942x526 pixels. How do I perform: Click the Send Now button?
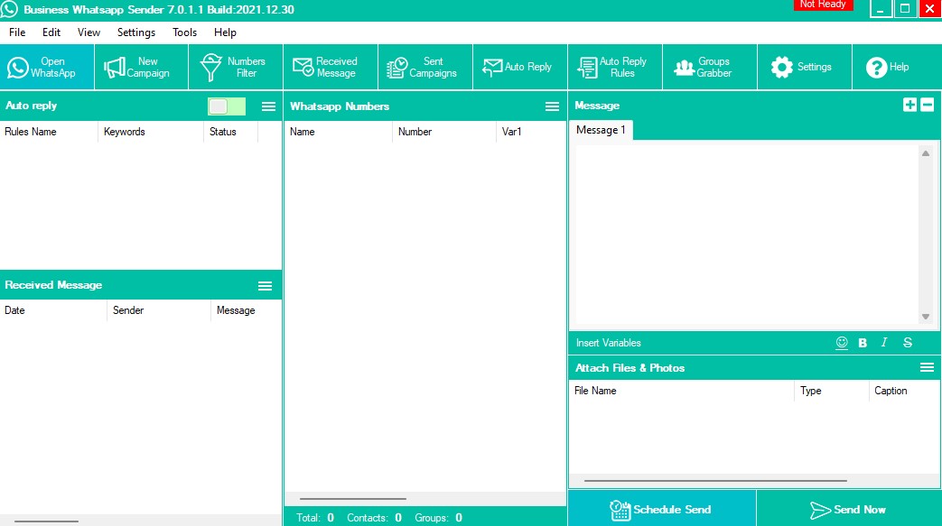pos(848,509)
